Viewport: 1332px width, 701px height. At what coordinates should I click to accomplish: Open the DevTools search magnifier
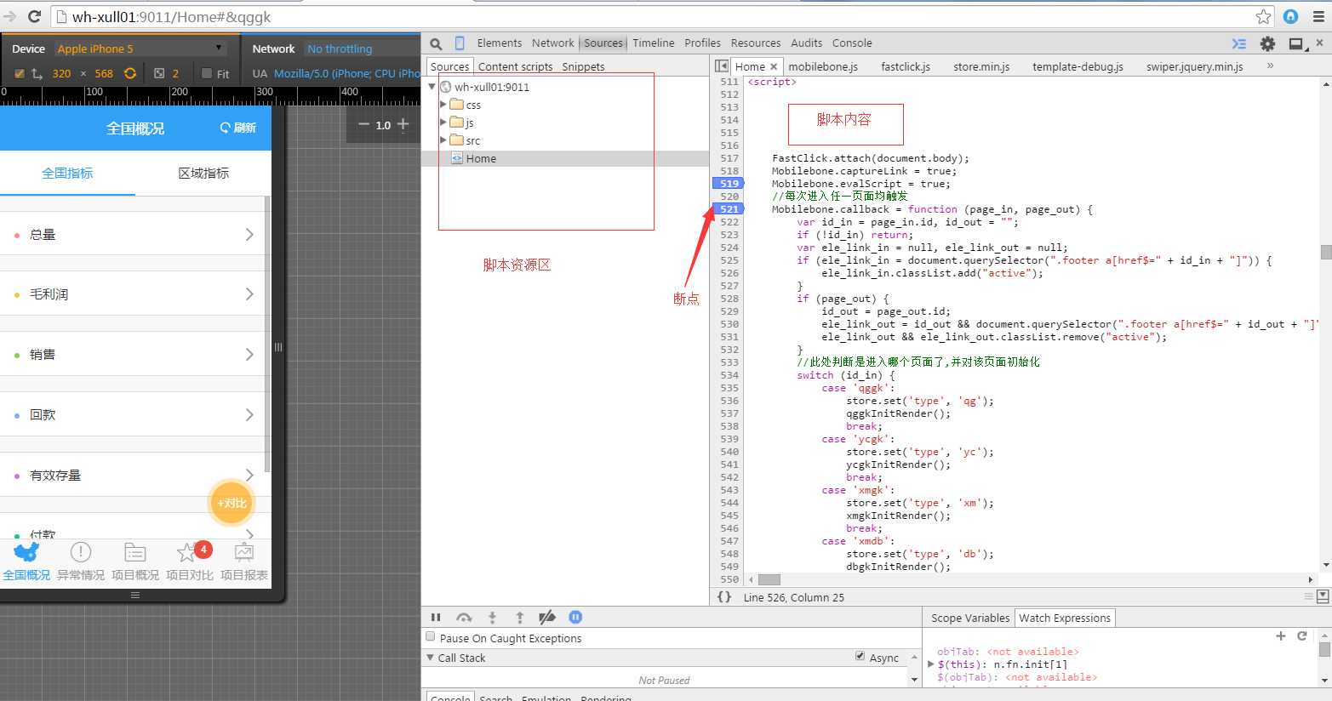[436, 43]
